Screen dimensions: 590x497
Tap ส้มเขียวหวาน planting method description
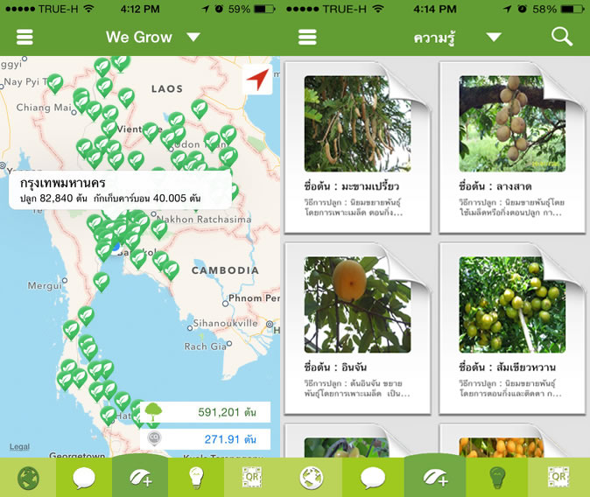click(510, 388)
